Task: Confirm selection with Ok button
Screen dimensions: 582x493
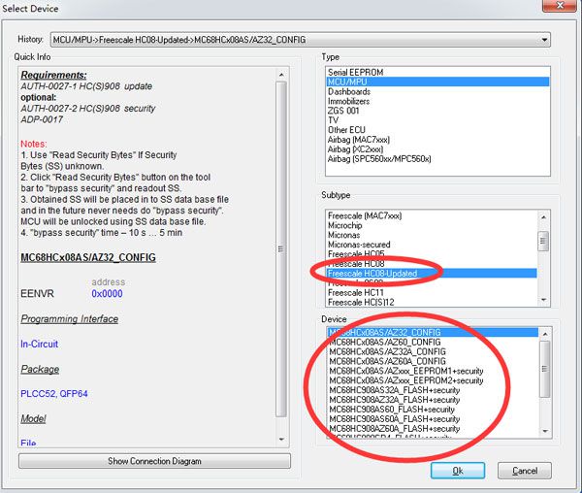Action: pyautogui.click(x=458, y=471)
